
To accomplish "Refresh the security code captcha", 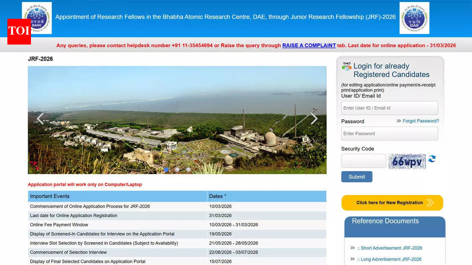I will (x=432, y=159).
